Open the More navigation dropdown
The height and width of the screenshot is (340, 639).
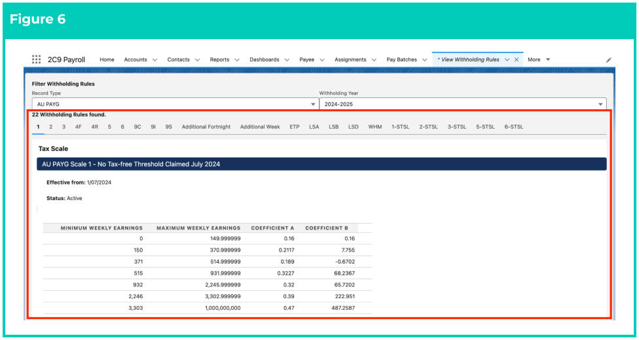pyautogui.click(x=539, y=59)
